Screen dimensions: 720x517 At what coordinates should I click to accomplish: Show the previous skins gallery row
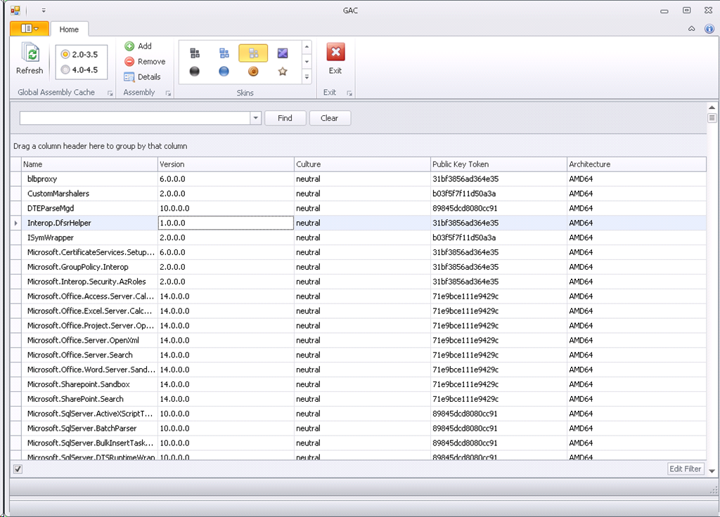click(x=307, y=47)
